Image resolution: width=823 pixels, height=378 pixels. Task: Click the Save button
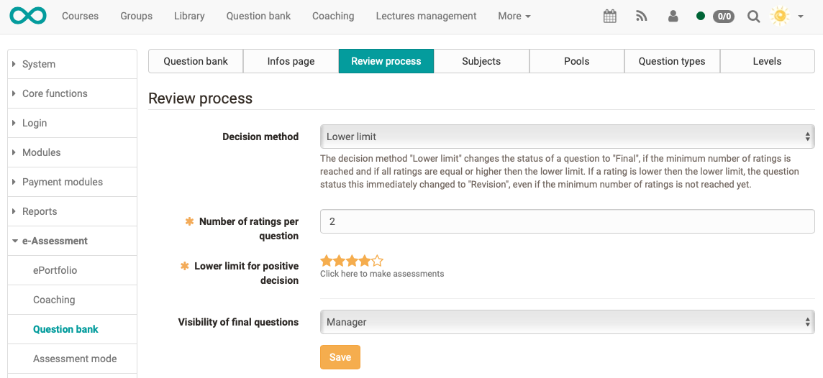click(340, 357)
